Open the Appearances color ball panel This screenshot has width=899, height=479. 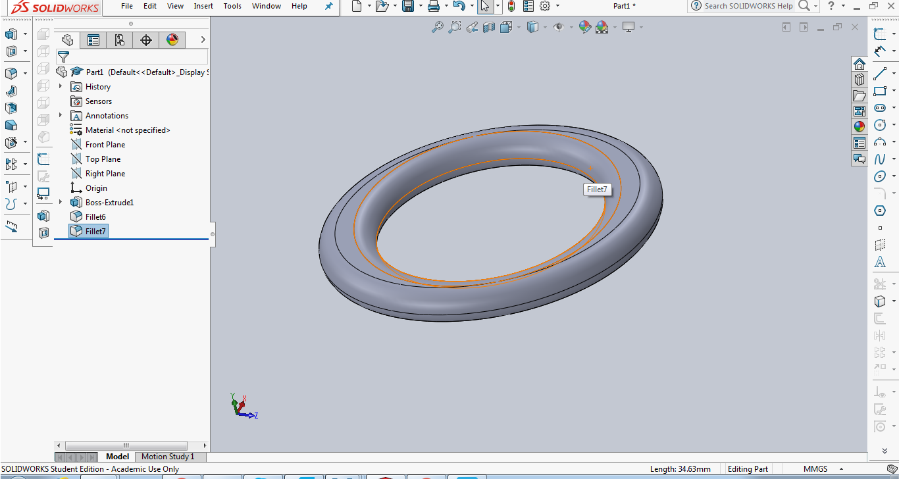(x=860, y=126)
